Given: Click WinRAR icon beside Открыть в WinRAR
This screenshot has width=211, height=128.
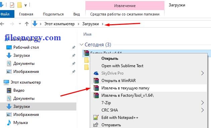Looking at the screenshot, I should point(96,81).
